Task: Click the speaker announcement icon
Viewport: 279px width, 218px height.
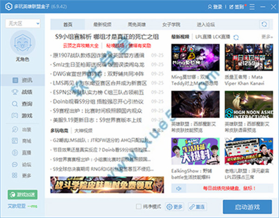Action: [179, 188]
